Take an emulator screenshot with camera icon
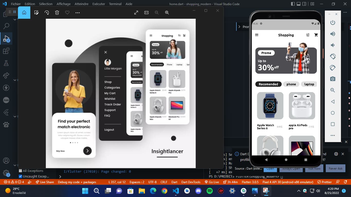The height and width of the screenshot is (197, 351). point(333,79)
